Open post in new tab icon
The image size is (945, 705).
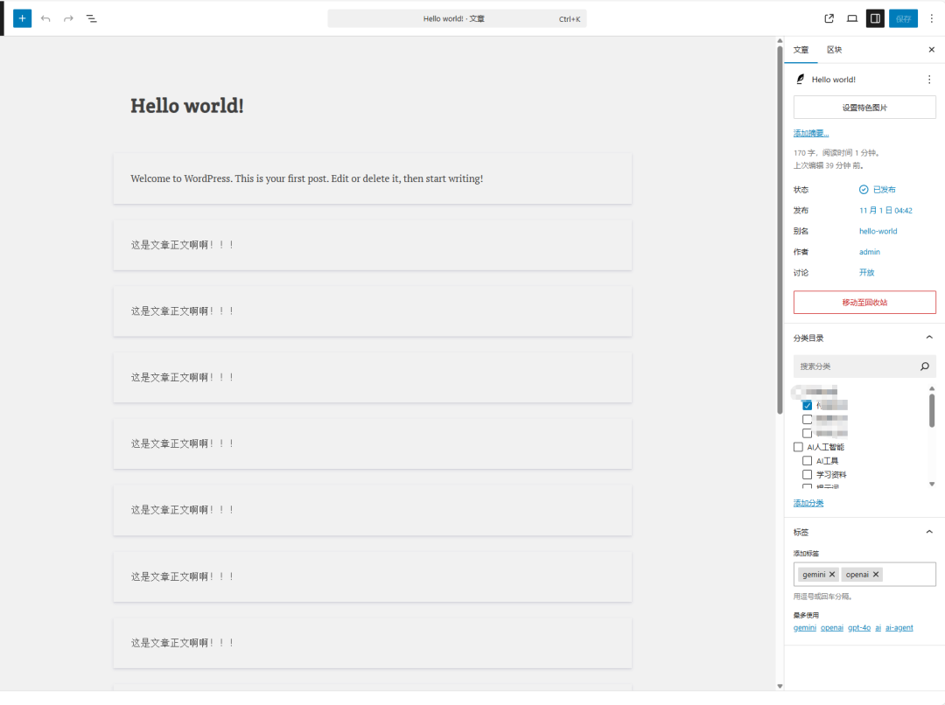click(829, 18)
